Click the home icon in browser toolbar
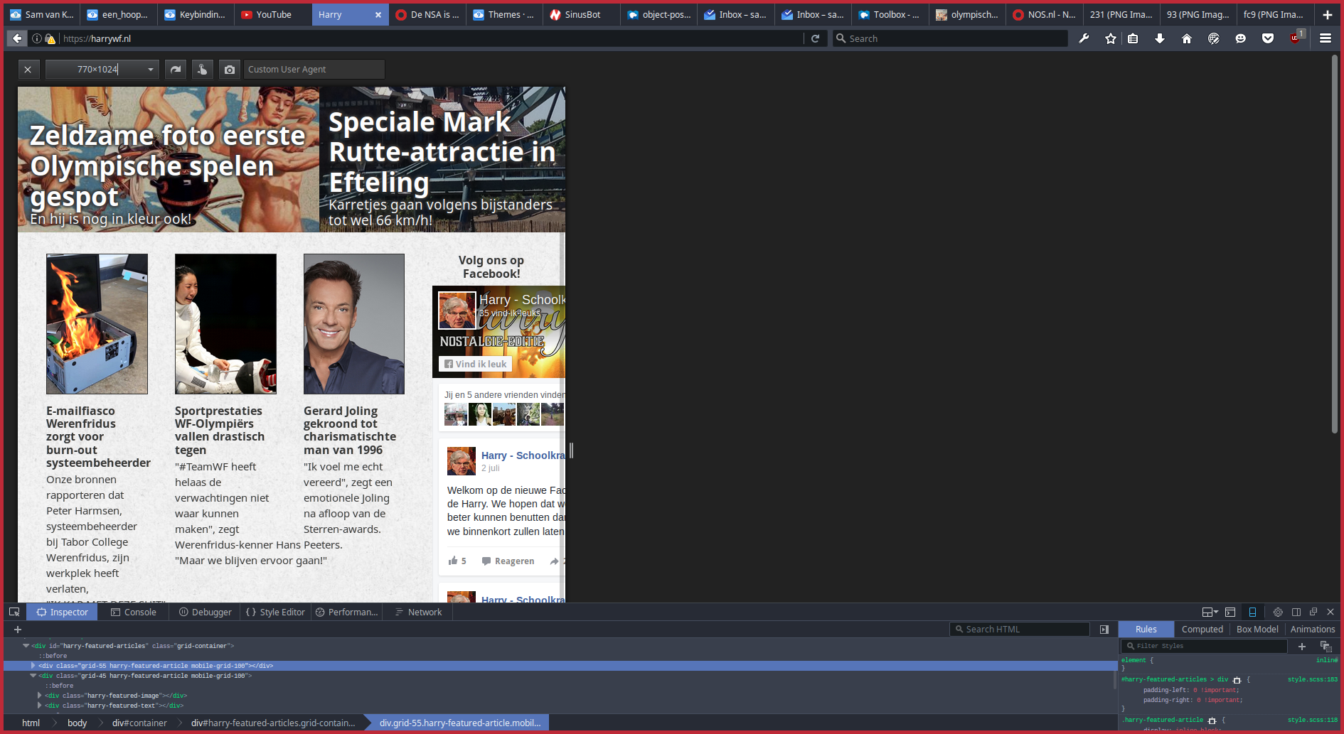This screenshot has width=1344, height=734. 1187,38
